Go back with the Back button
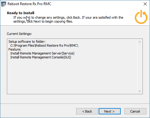The width and height of the screenshot is (150, 118). click(x=87, y=111)
